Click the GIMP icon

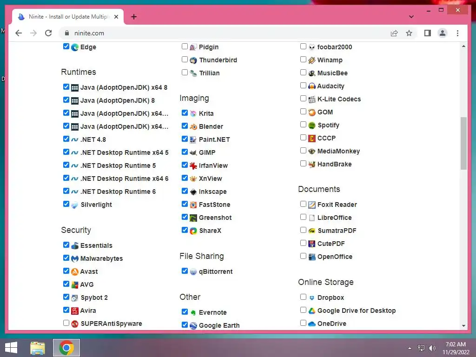[x=193, y=152]
